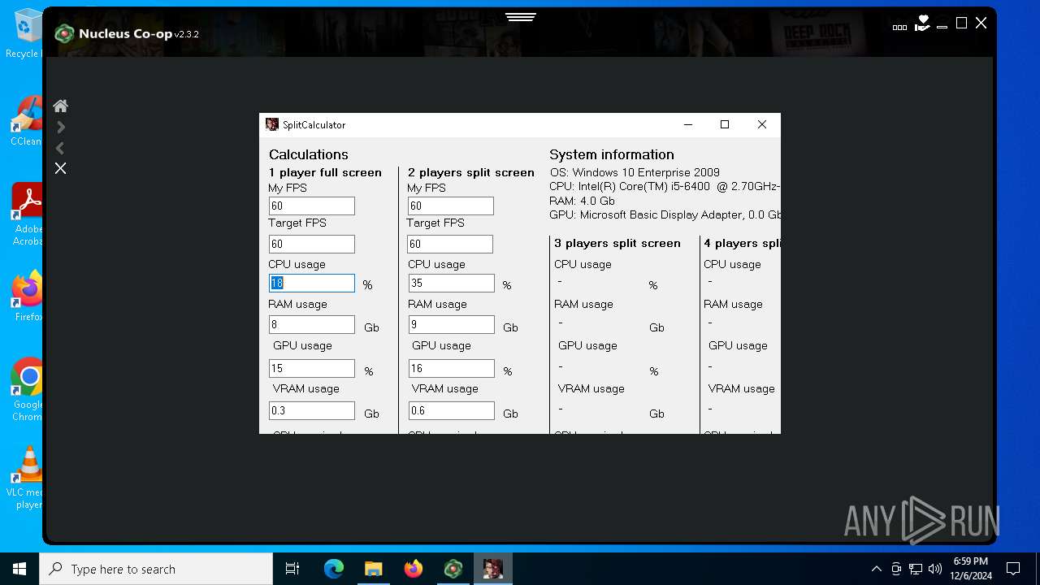Click the X icon in Nucleus sidebar
The image size is (1040, 585).
[60, 168]
